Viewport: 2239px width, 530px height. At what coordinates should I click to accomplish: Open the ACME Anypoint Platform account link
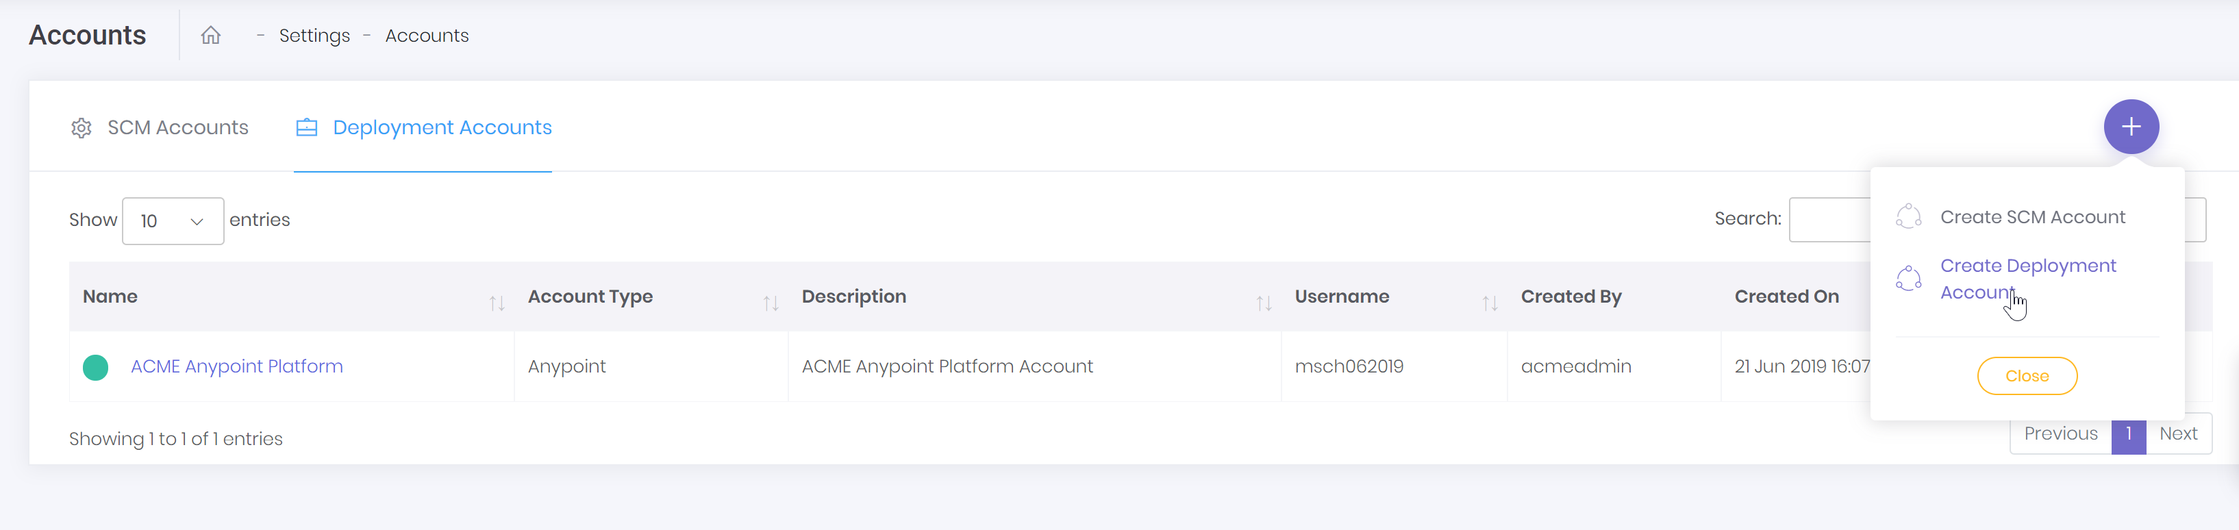tap(236, 366)
